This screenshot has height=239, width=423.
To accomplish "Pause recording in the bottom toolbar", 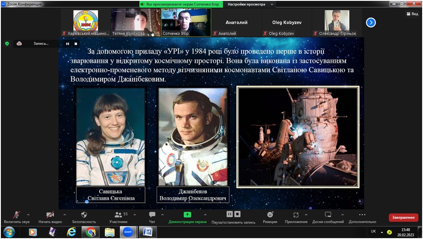I will (230, 214).
